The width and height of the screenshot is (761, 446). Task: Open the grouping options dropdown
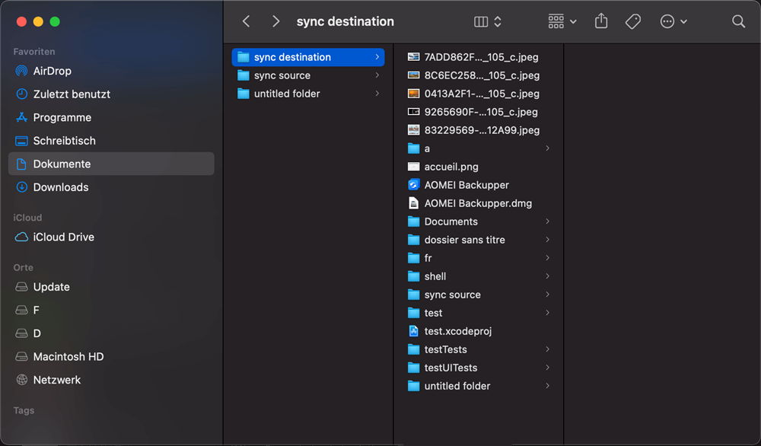(562, 22)
